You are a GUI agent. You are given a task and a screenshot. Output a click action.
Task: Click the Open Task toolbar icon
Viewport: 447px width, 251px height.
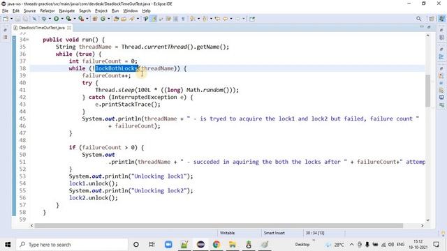(124, 19)
